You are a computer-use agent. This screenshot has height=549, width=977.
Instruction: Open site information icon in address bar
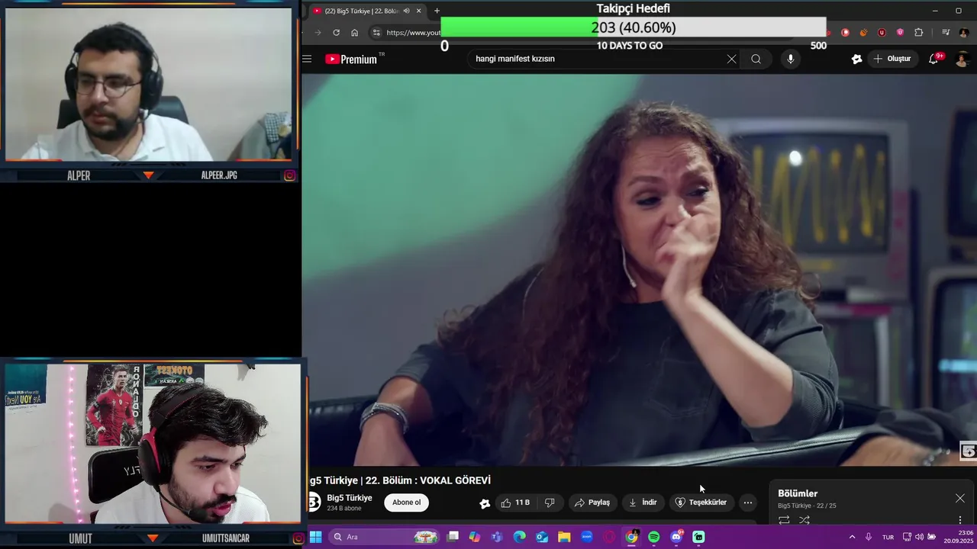pyautogui.click(x=376, y=33)
